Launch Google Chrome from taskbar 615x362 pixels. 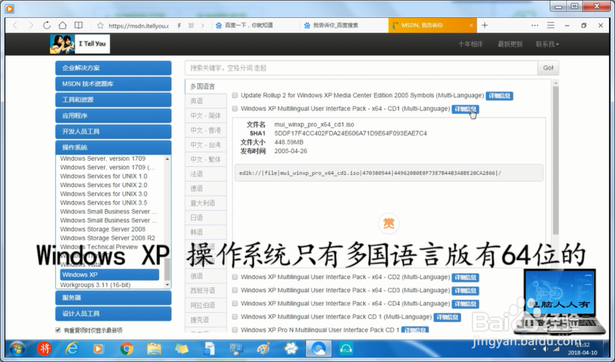click(126, 348)
